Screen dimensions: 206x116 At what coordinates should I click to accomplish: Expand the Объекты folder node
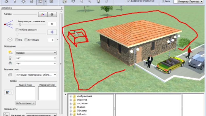point(71,111)
